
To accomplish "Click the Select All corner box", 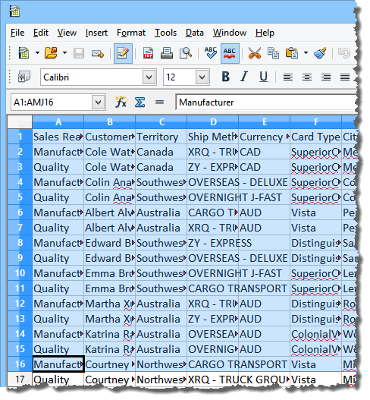I will (20, 122).
